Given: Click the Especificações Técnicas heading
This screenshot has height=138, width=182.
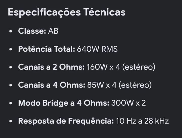Looking at the screenshot, I should 67,12.
